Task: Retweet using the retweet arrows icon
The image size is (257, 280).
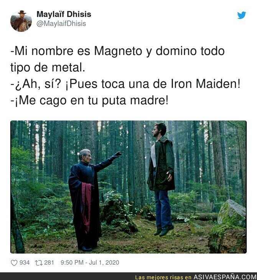Action: 39,263
